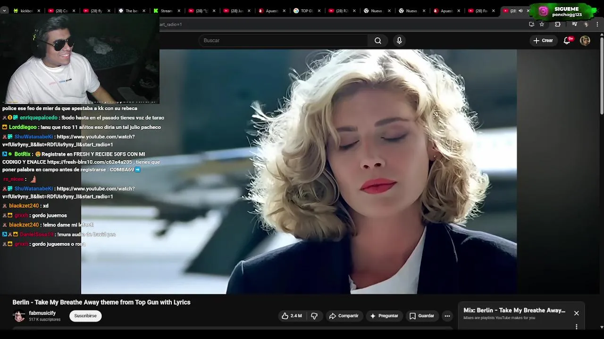Close the Mix playlist panel
604x339 pixels.
(576, 313)
